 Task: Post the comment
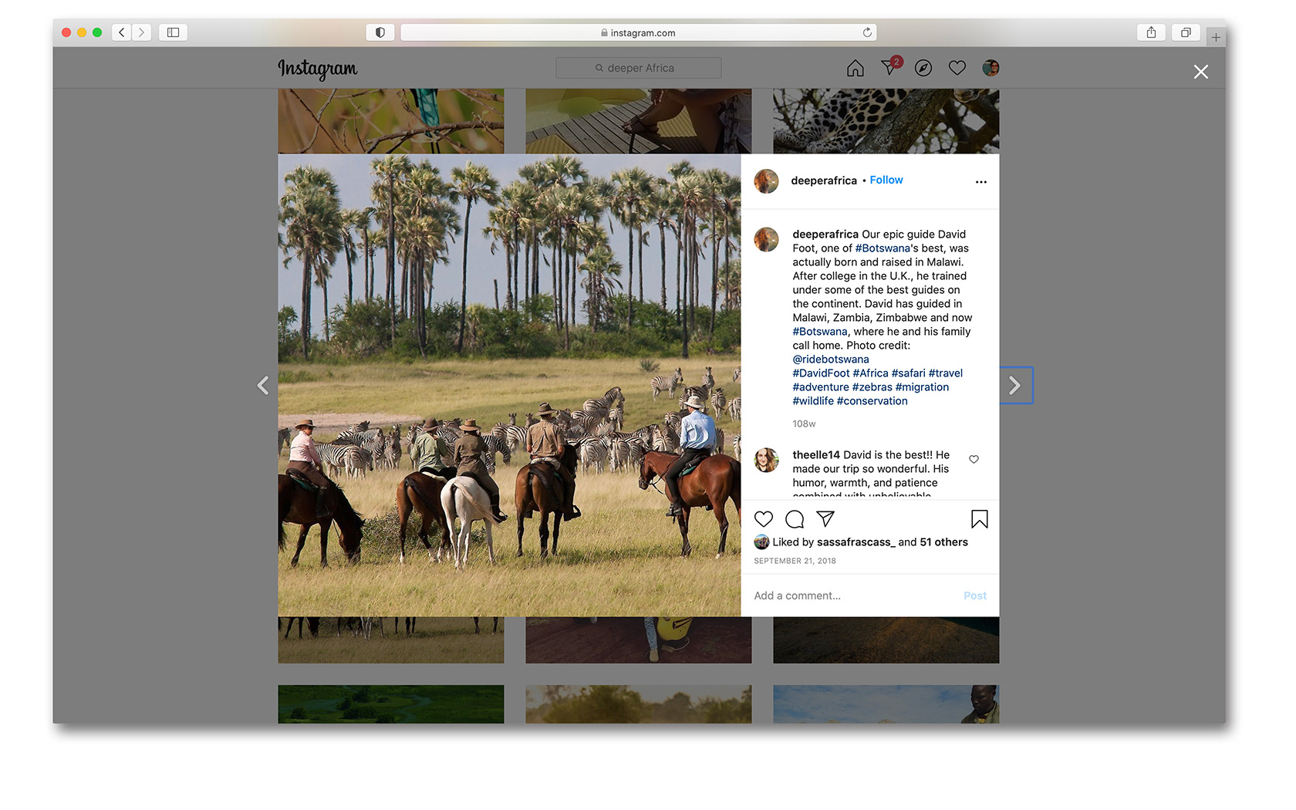975,596
